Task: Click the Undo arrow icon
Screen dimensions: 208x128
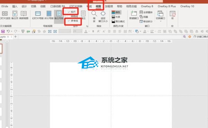Action: pos(8,31)
